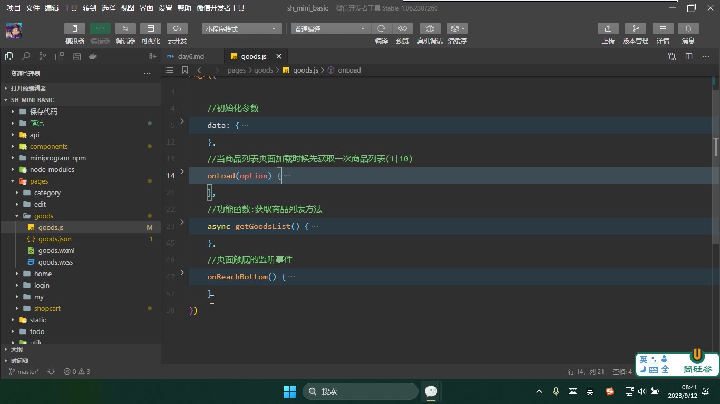Viewport: 720px width, 404px height.
Task: Expand the folded data block on line 5
Action: pyautogui.click(x=182, y=121)
